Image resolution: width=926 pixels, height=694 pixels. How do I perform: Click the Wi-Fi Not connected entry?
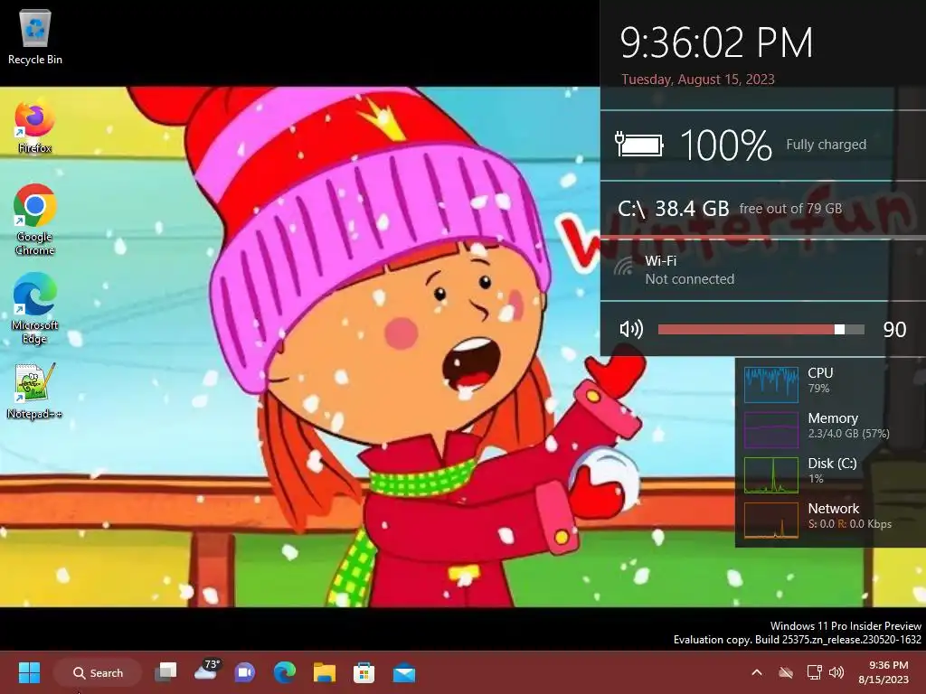(689, 270)
